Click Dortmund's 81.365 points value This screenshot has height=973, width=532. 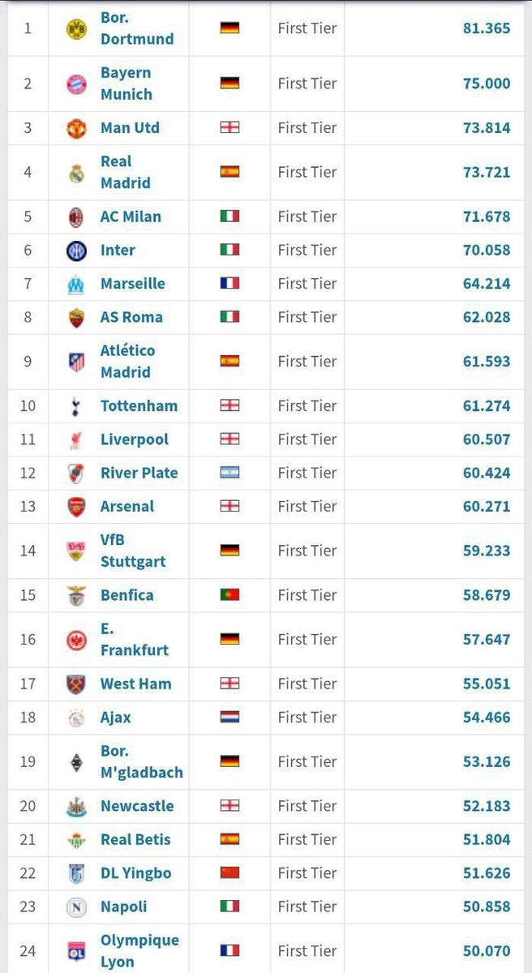point(486,28)
